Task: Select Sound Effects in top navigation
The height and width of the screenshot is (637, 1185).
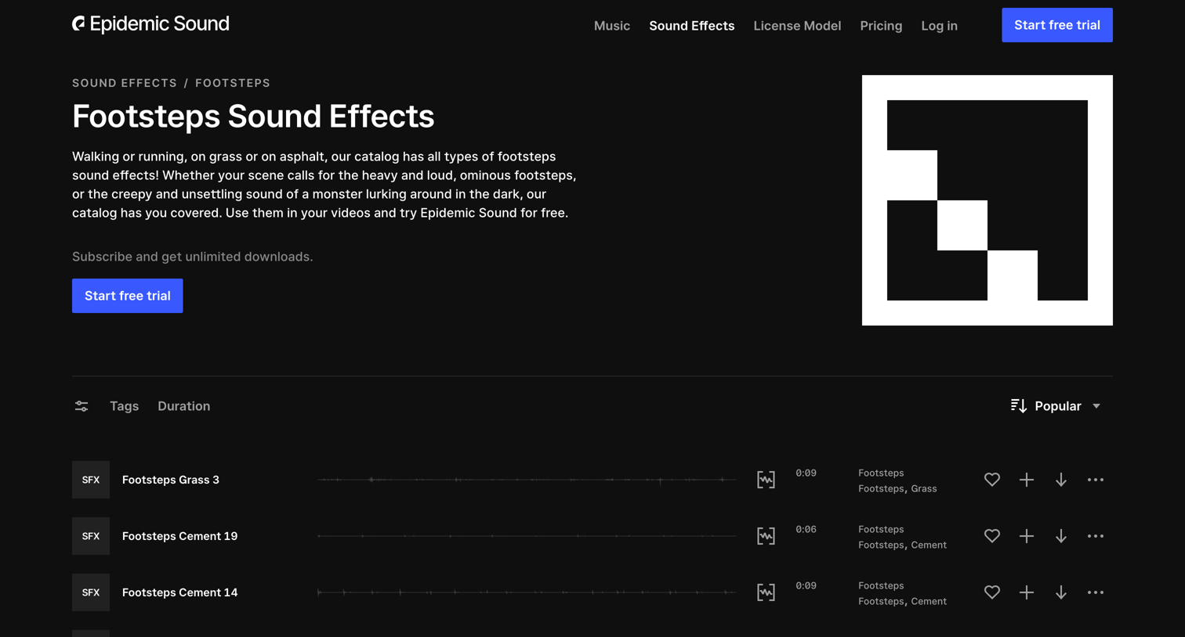Action: click(x=692, y=26)
